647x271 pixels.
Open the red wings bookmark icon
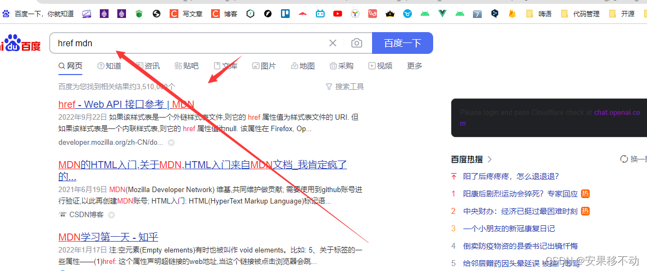pos(303,14)
